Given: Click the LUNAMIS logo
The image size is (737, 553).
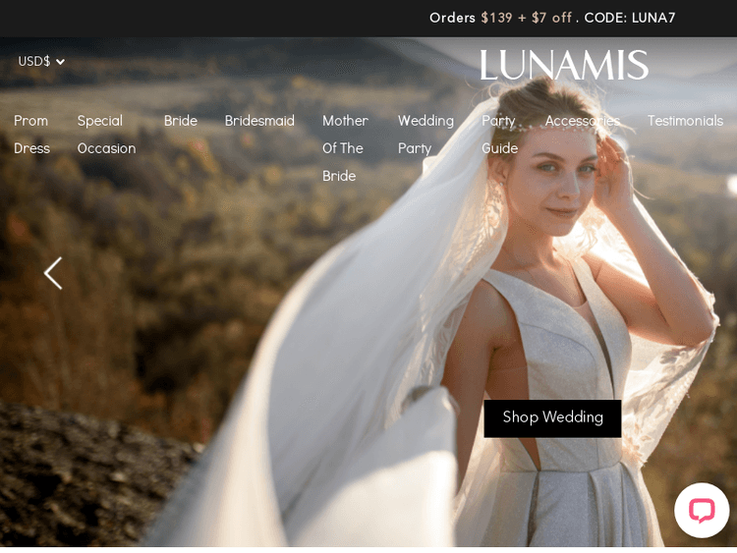Looking at the screenshot, I should [x=564, y=65].
